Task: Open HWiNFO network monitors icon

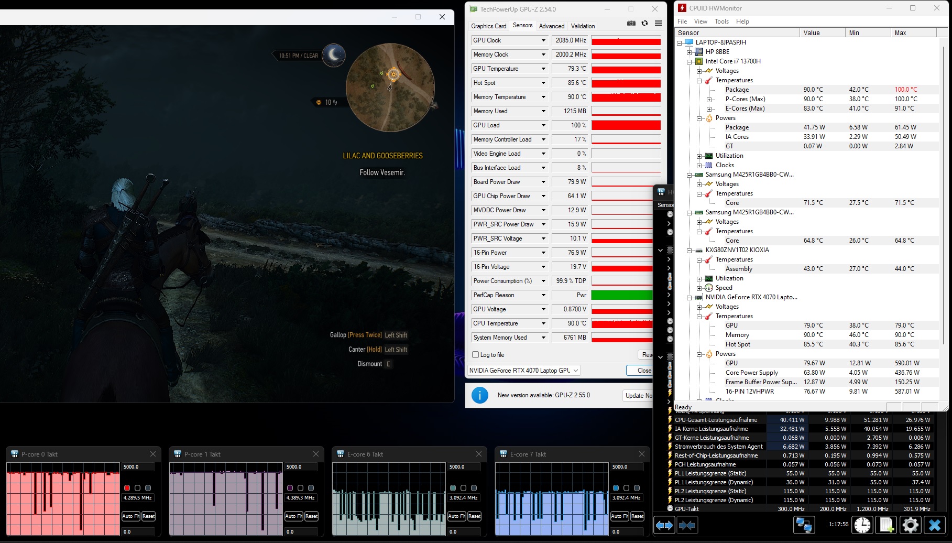Action: [804, 525]
